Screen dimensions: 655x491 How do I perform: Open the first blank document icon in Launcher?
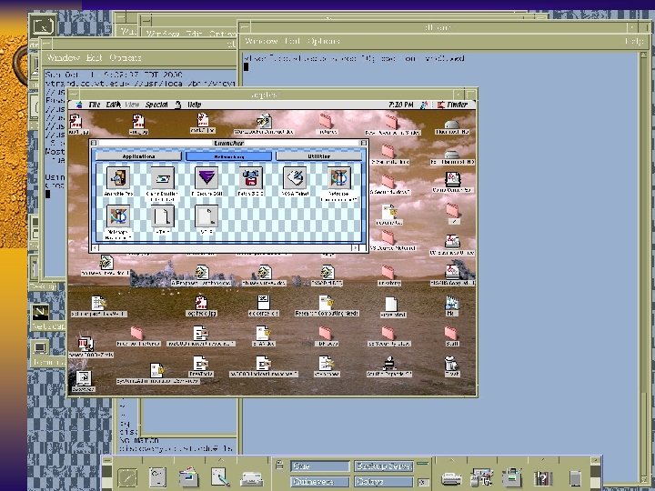(163, 215)
